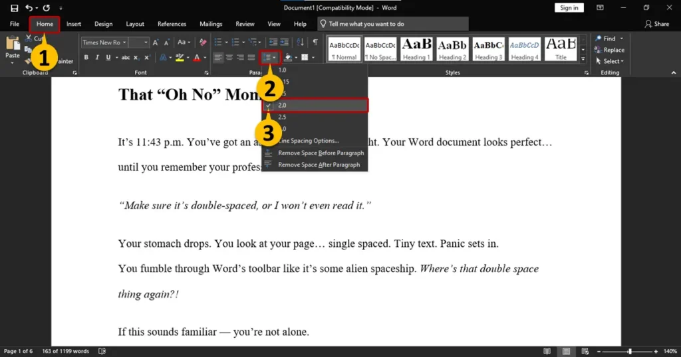Click the Share button
Image resolution: width=681 pixels, height=357 pixels.
[656, 24]
